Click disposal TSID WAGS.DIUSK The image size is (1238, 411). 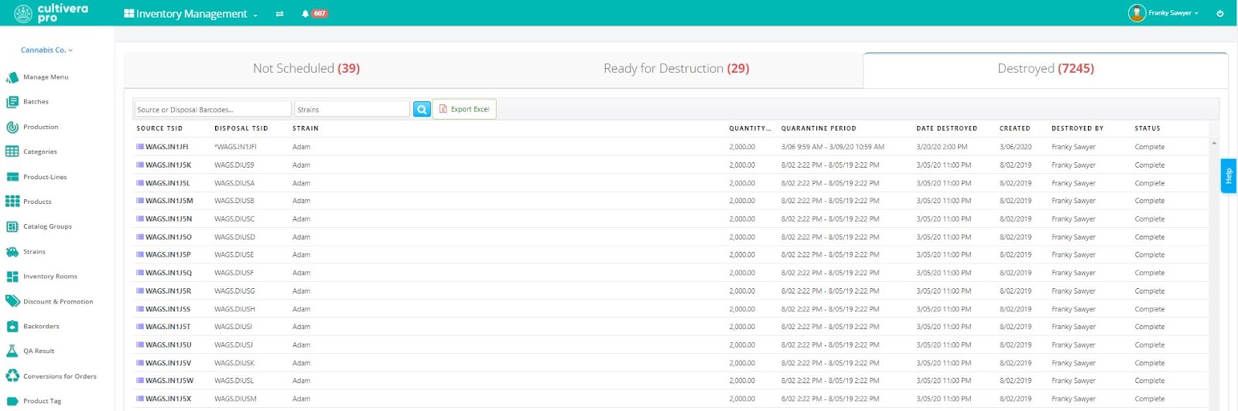coord(234,363)
